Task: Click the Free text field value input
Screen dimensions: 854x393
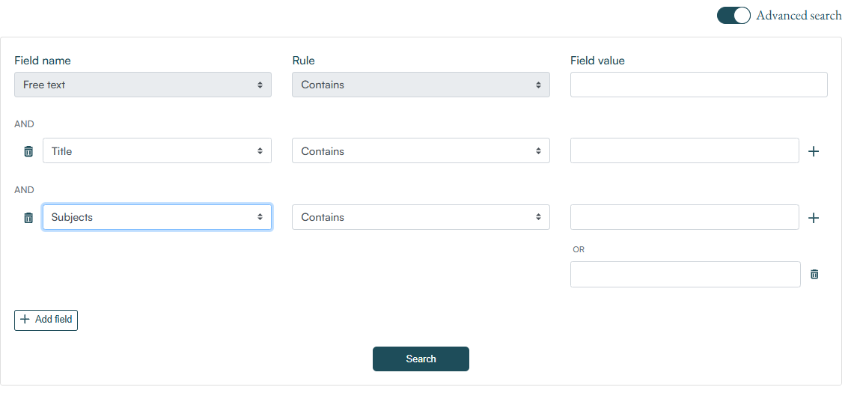Action: 698,85
